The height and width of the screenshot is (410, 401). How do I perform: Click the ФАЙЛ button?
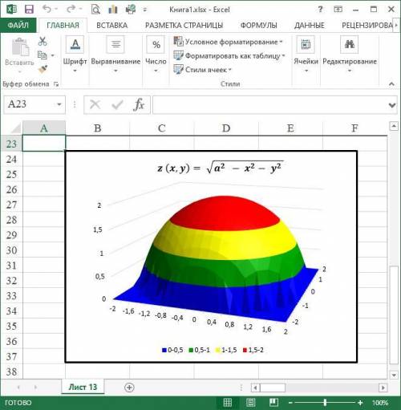(18, 25)
